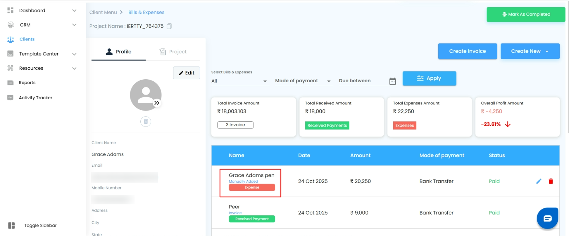Open the Mode of payment dropdown

click(x=303, y=81)
